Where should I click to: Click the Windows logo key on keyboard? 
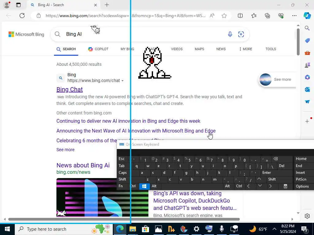pos(144,186)
